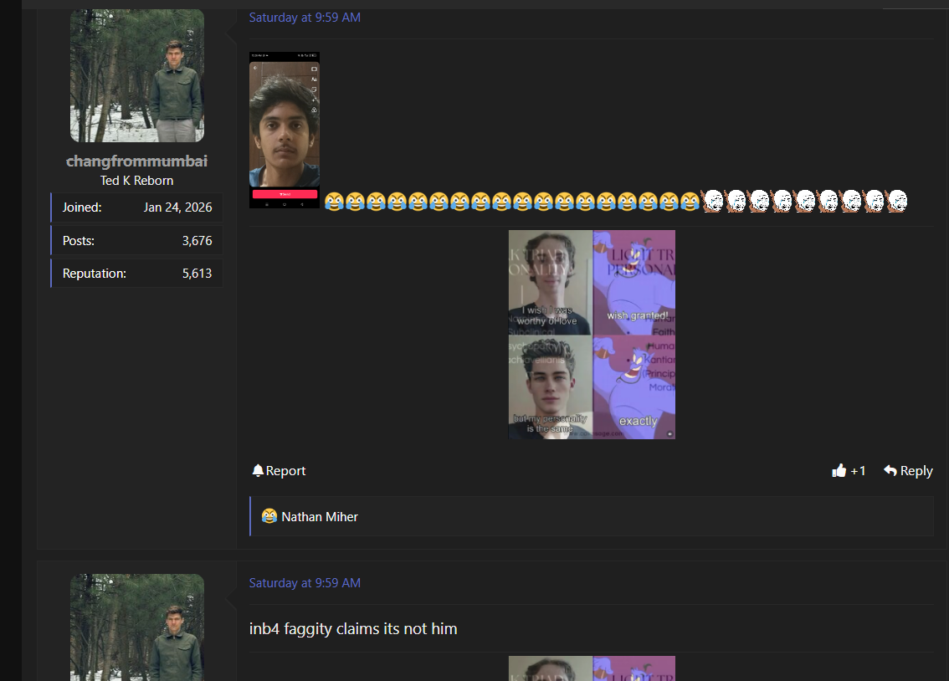Viewport: 949px width, 681px height.
Task: Click the Reply button on the first post
Action: tap(908, 470)
